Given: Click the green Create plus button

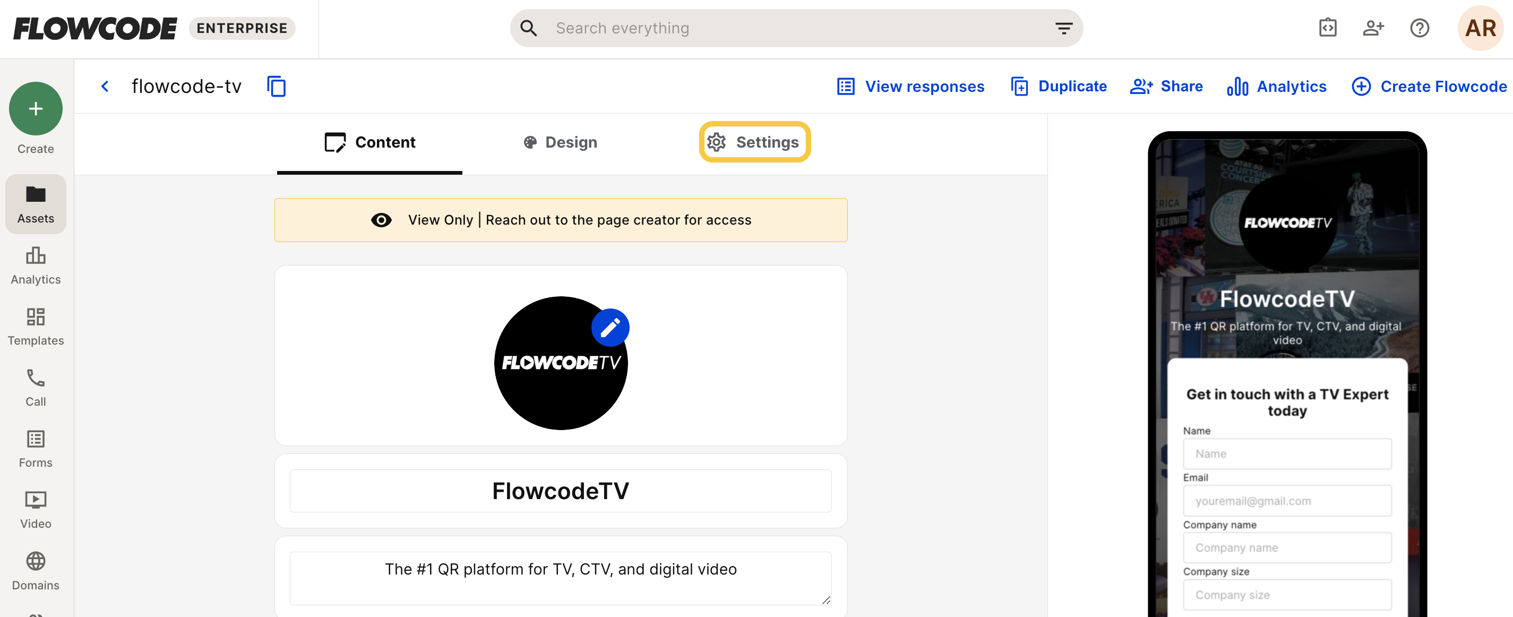Looking at the screenshot, I should [35, 108].
